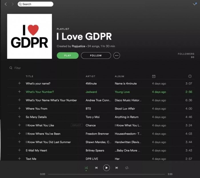This screenshot has height=178, width=200.
Task: Open album Handwritten (Revis...
Action: (x=128, y=142)
